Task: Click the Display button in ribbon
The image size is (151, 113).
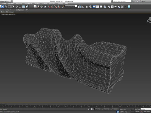Action: [x=3, y=12]
